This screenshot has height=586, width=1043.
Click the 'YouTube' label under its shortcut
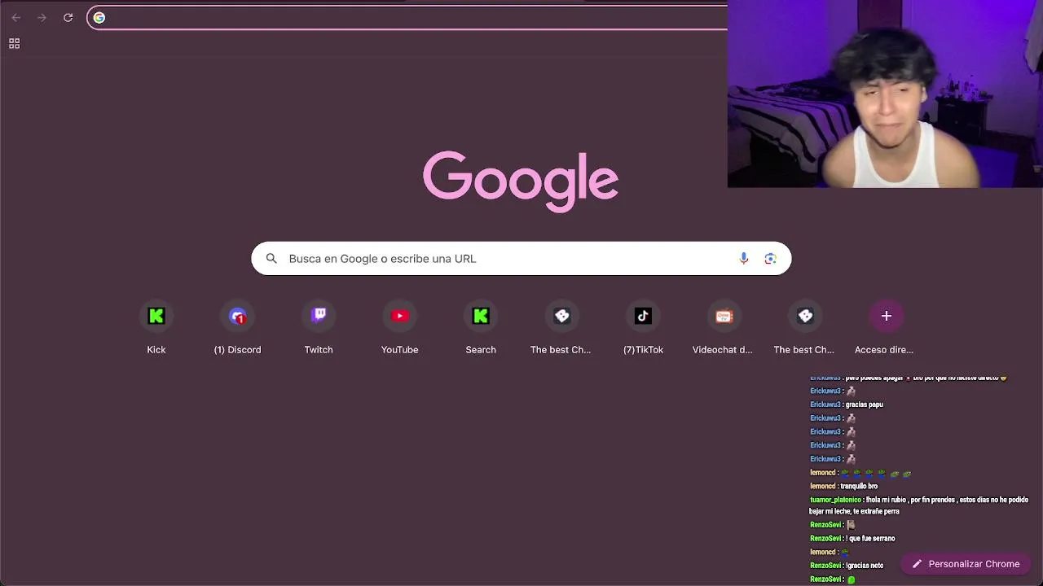pos(399,350)
